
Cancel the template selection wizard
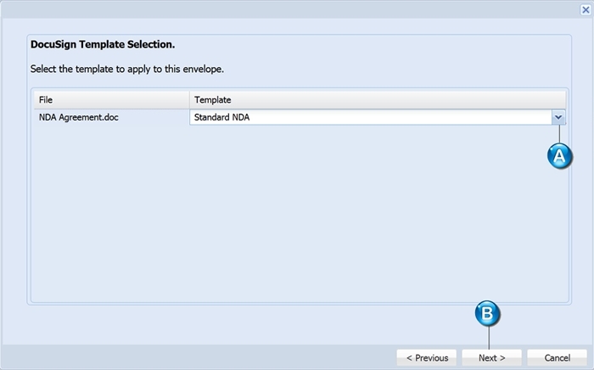(x=557, y=358)
